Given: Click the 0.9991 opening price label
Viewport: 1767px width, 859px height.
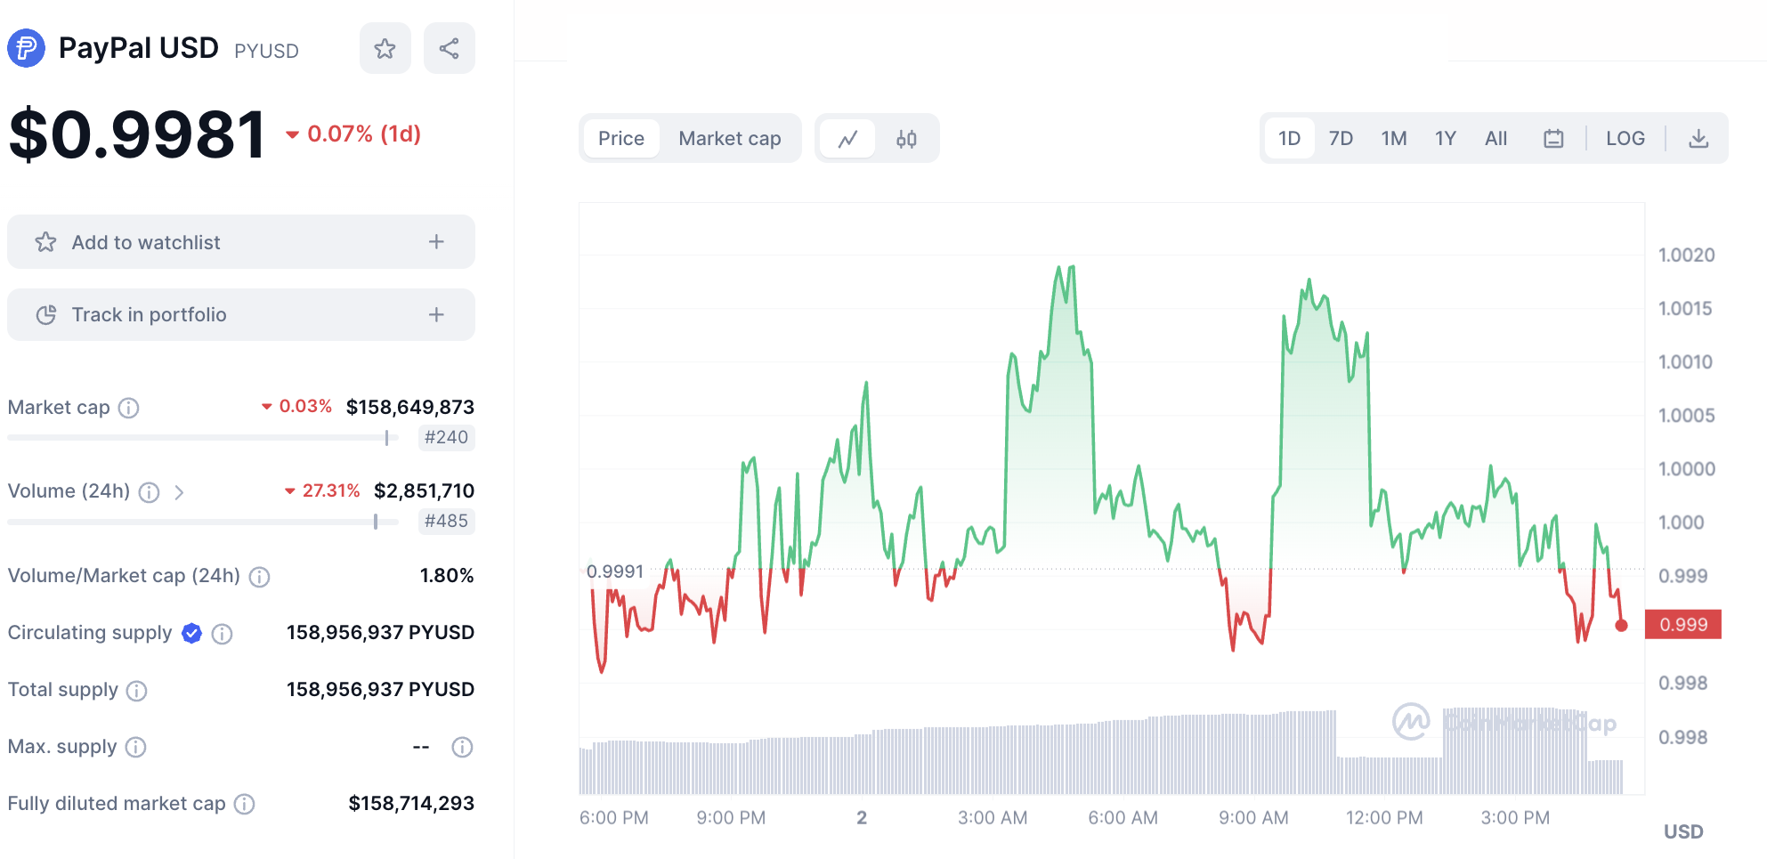Looking at the screenshot, I should (614, 571).
